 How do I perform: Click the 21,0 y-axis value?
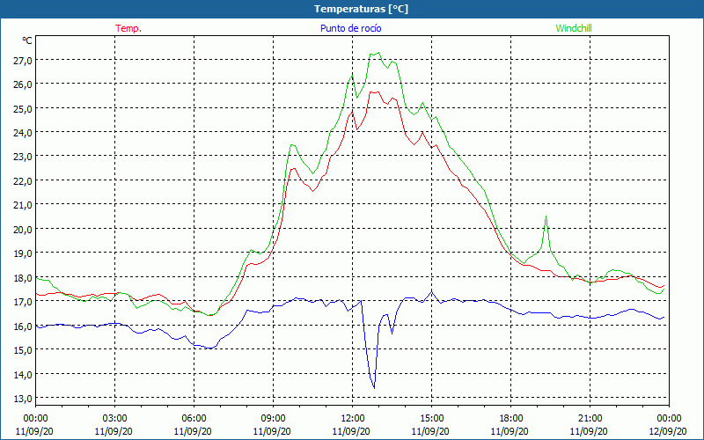[23, 205]
